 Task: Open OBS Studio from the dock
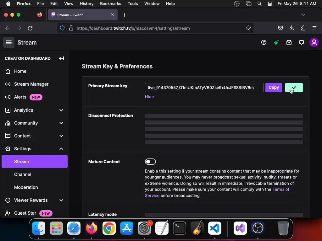(x=258, y=228)
